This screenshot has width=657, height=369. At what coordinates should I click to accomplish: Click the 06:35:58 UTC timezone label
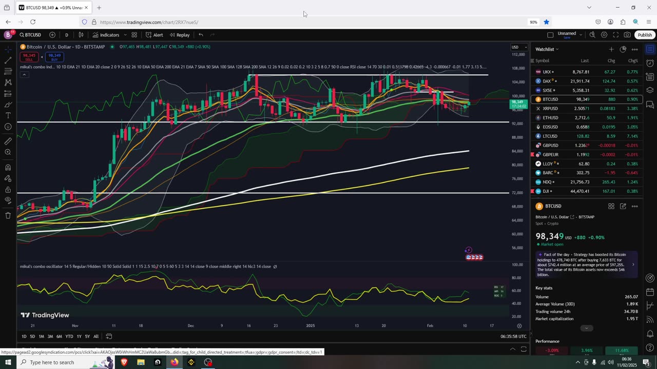(x=513, y=336)
